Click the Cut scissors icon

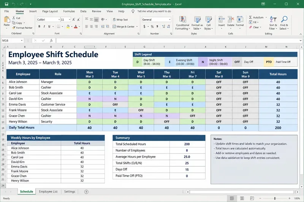14,18
